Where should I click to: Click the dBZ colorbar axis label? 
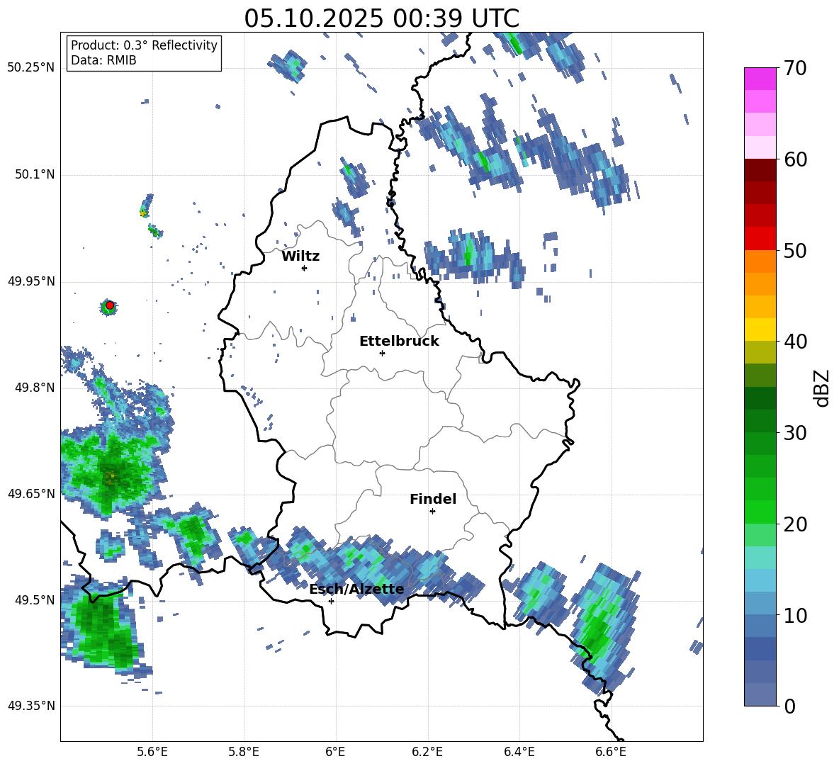(823, 388)
